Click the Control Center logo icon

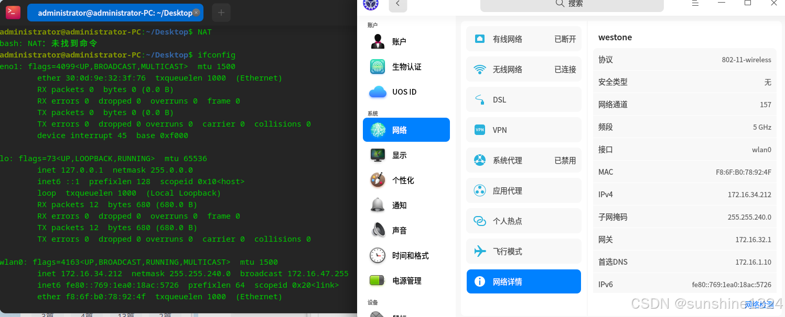[371, 4]
